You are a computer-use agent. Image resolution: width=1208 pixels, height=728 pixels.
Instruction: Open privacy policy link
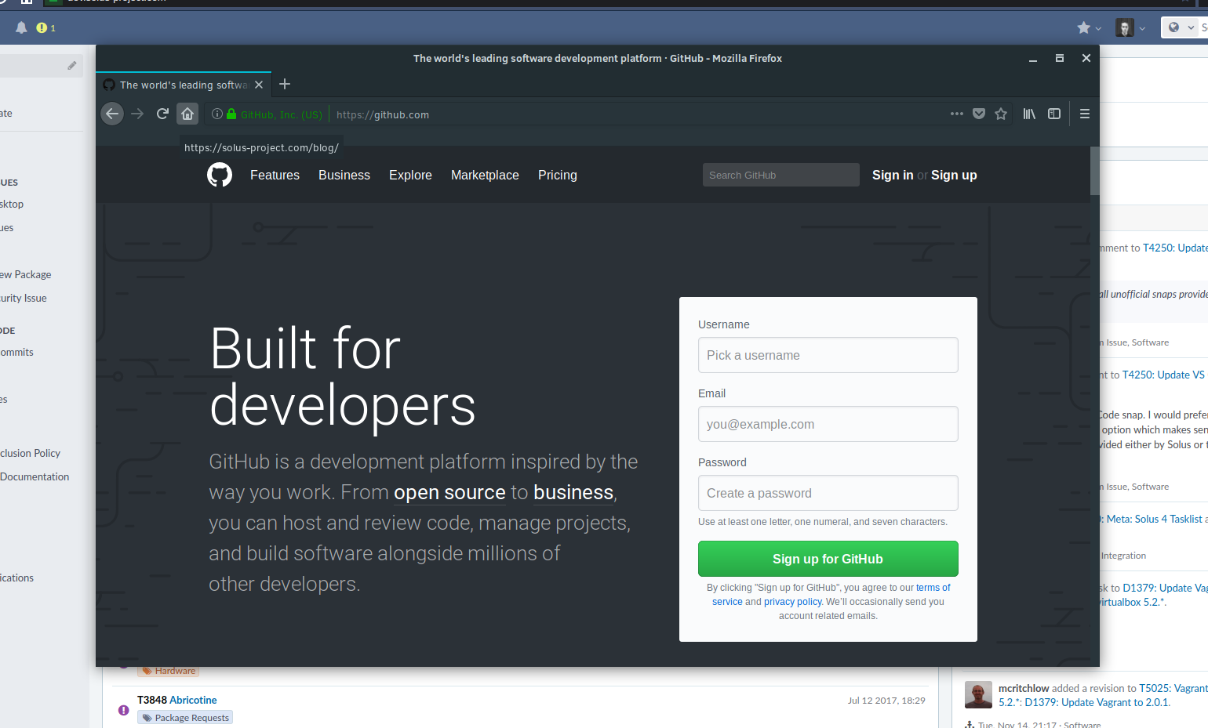pos(793,602)
